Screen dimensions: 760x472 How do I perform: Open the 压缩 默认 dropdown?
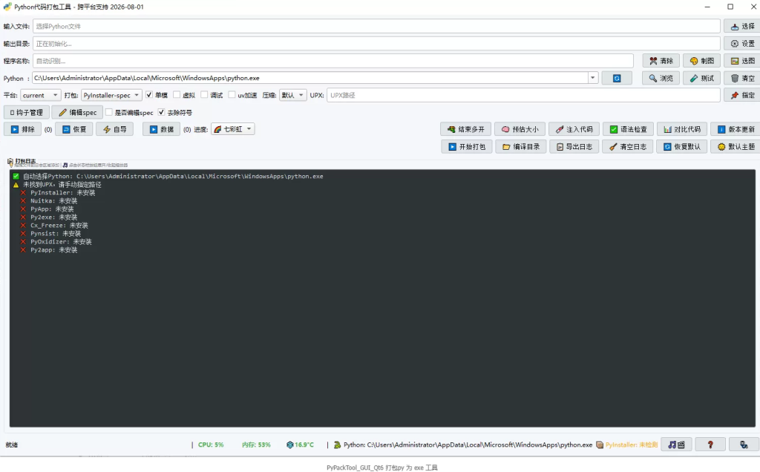pos(292,95)
